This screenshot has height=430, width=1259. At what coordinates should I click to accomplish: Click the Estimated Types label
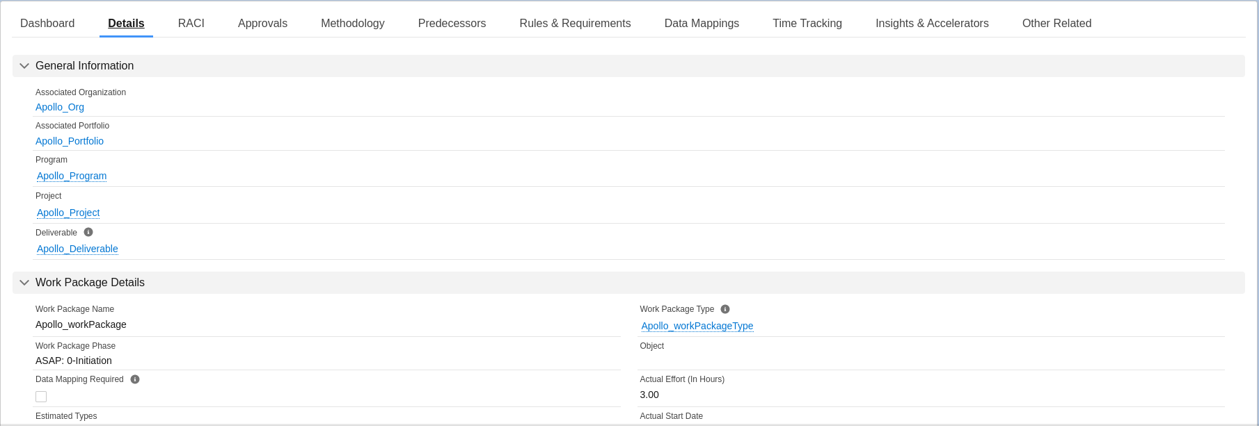point(66,416)
